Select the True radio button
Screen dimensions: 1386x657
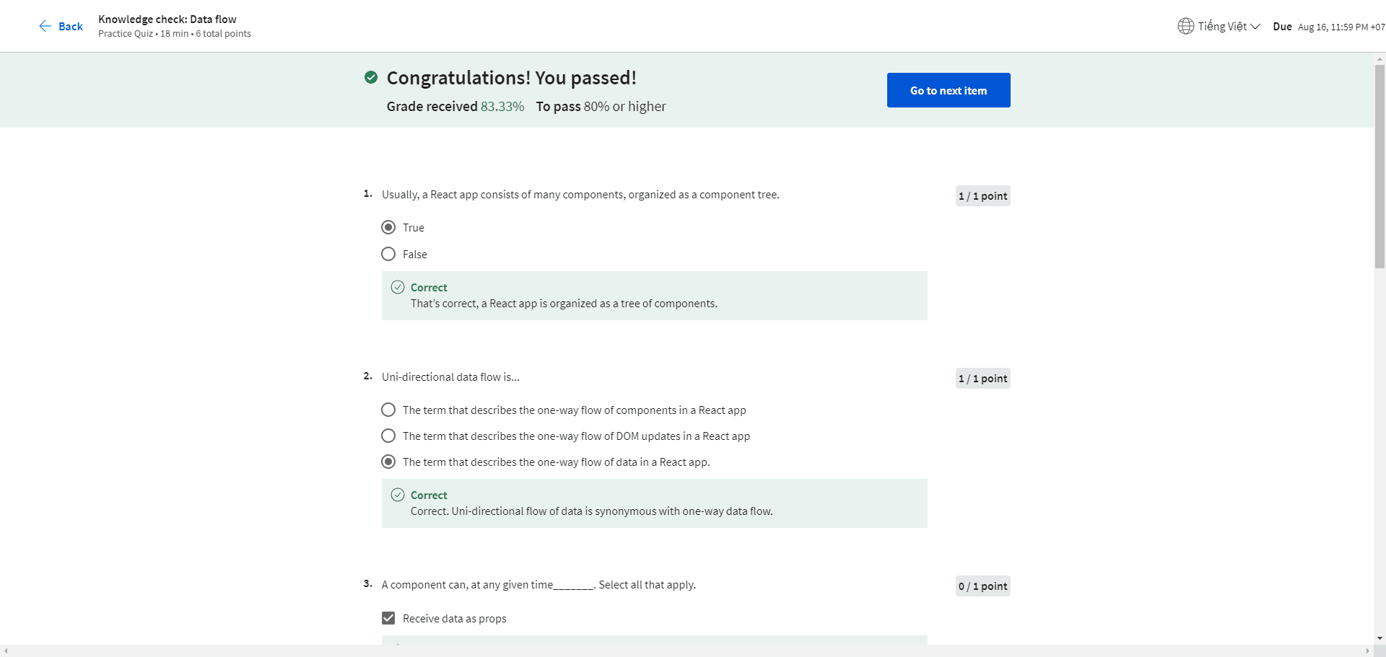(388, 228)
